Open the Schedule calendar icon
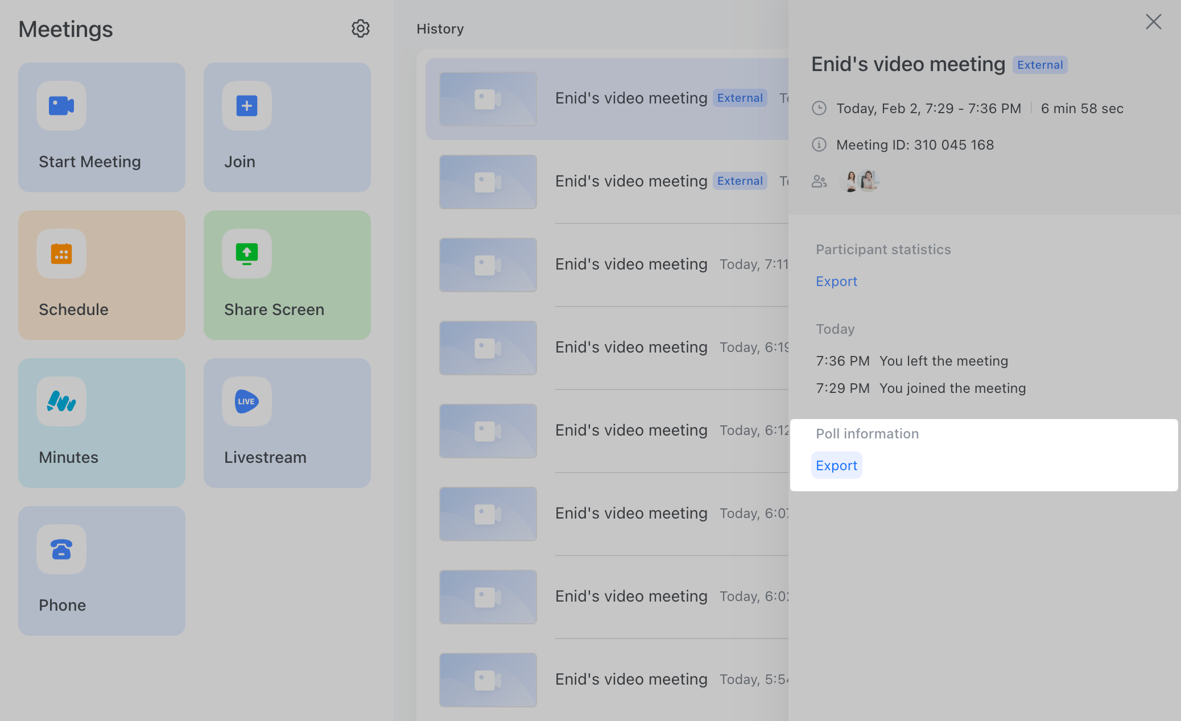The width and height of the screenshot is (1181, 721). click(x=61, y=254)
